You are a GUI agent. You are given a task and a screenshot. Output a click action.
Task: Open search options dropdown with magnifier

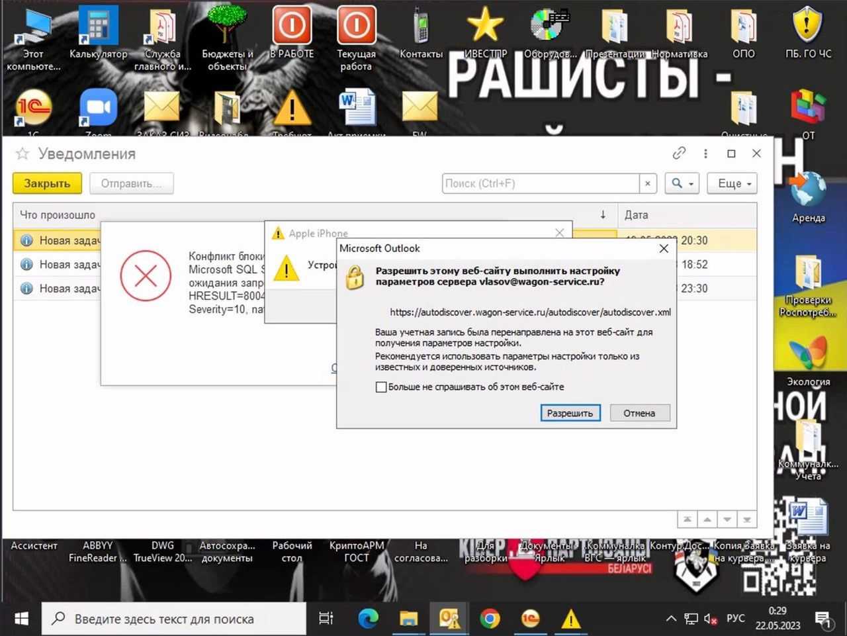click(x=682, y=183)
